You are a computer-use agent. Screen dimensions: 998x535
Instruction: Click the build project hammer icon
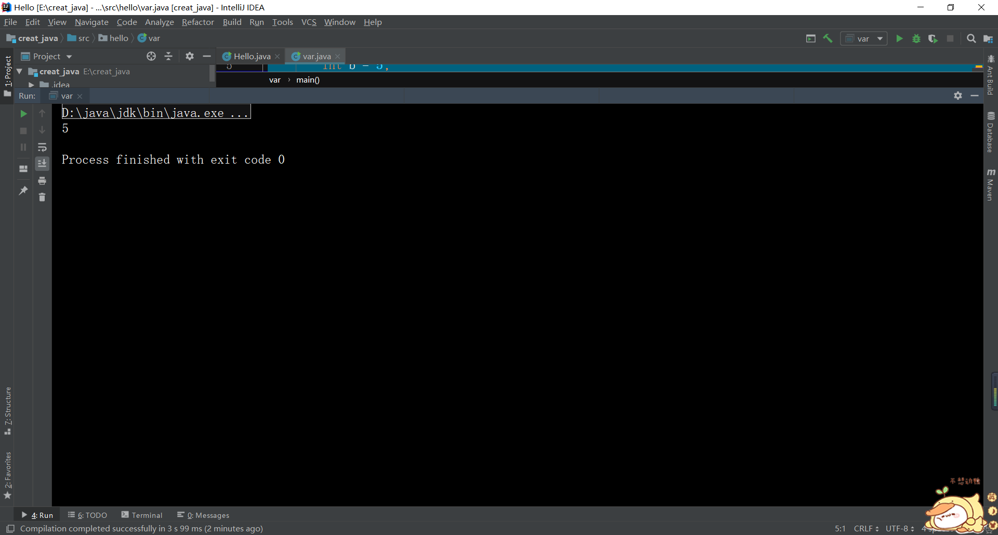(828, 38)
